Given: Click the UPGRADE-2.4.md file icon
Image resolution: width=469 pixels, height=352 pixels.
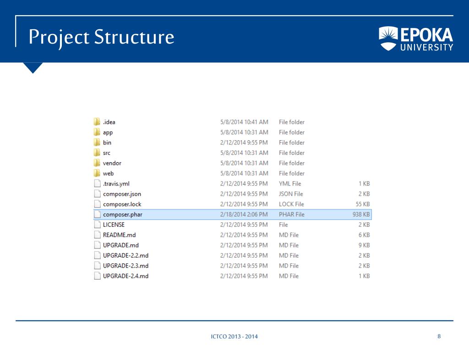Looking at the screenshot, I should (x=97, y=275).
